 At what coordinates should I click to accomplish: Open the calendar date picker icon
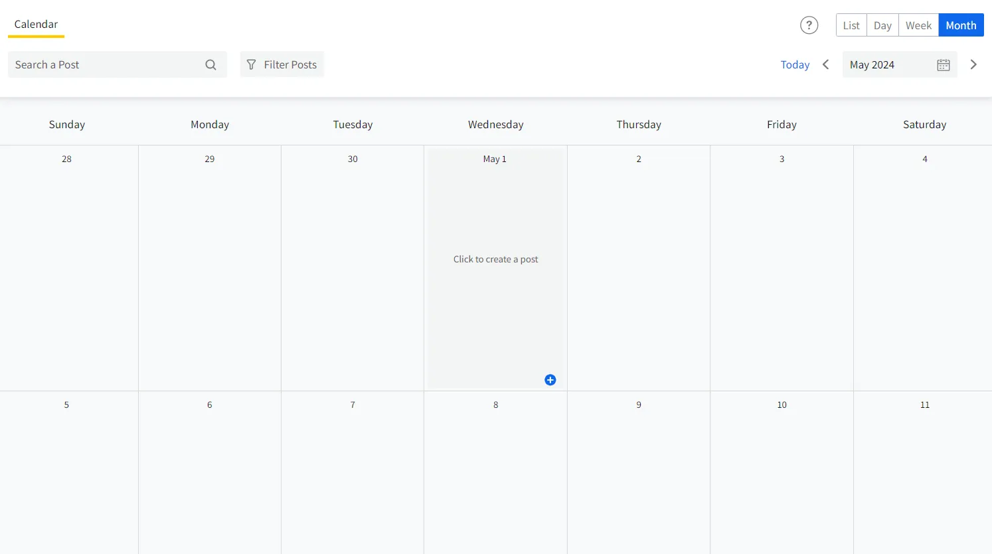point(944,64)
